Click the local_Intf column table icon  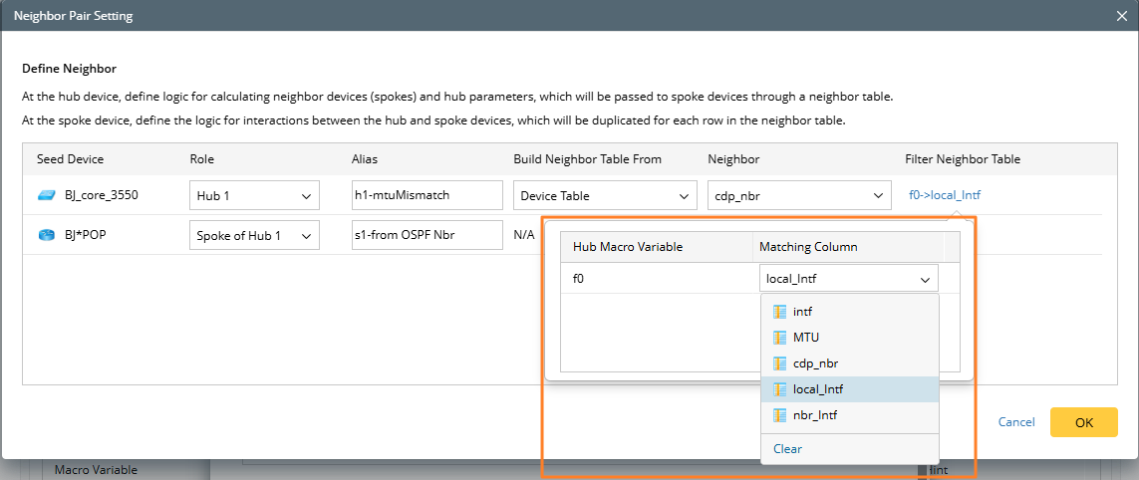coord(780,389)
